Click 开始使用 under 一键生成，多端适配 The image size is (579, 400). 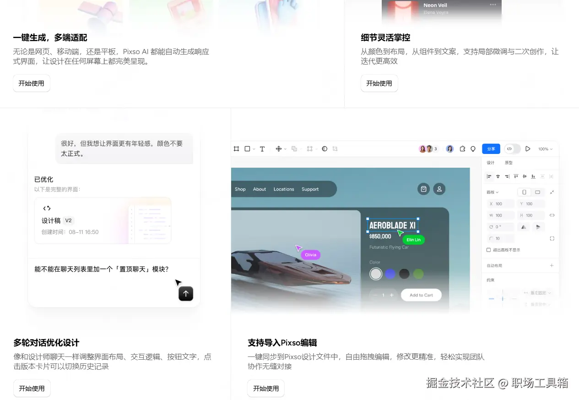(x=32, y=83)
